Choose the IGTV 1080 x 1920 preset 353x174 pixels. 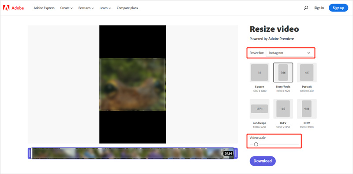307,109
